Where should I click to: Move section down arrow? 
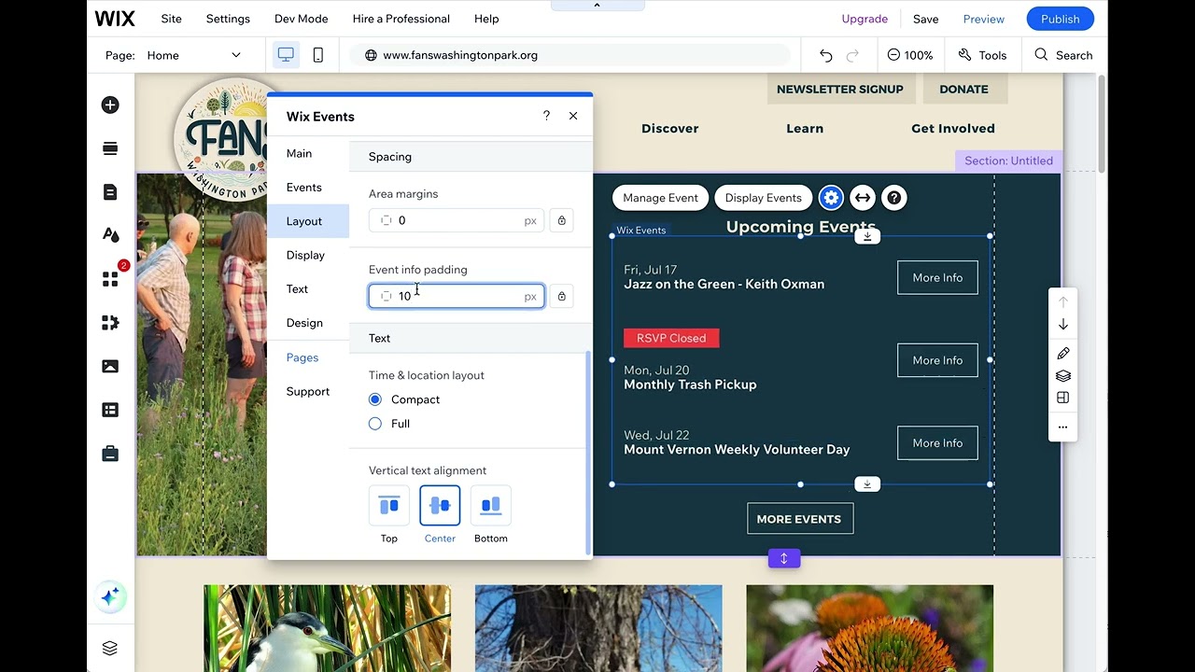coord(1063,324)
